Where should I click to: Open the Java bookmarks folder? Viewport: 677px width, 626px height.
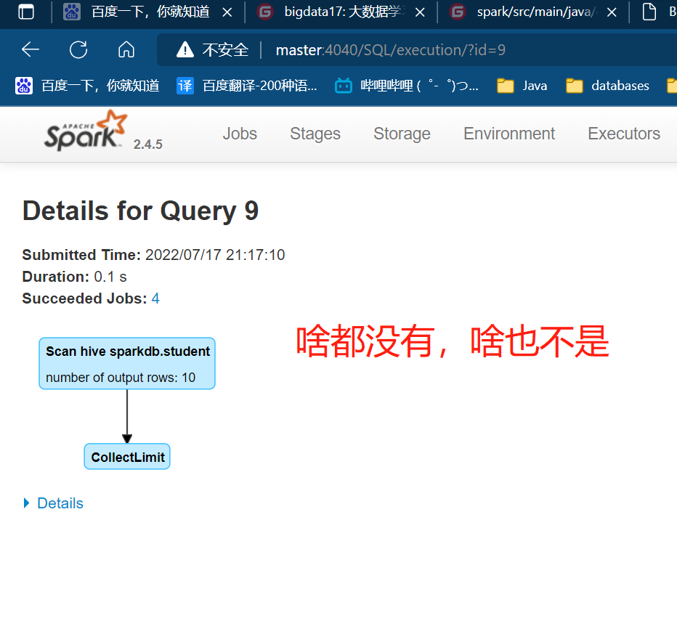[522, 86]
